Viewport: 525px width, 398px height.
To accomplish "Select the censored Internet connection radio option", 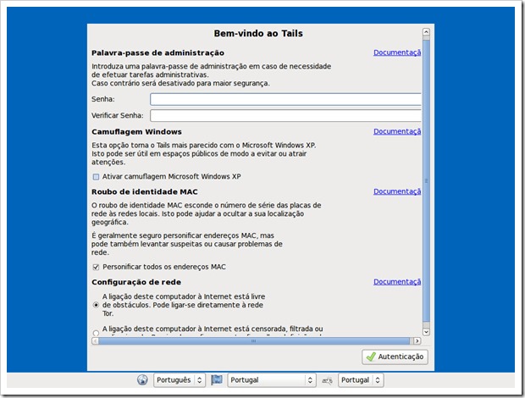I will coord(96,333).
